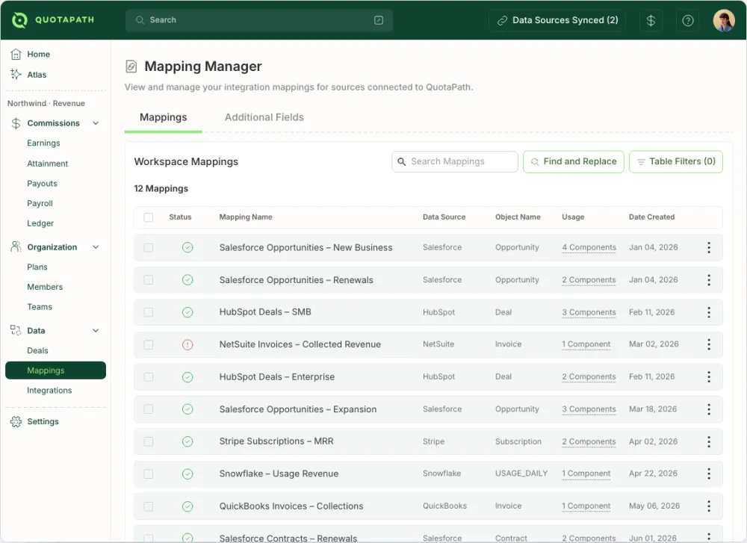Viewport: 747px width, 543px height.
Task: Collapse the Organization section chevron
Action: [96, 246]
